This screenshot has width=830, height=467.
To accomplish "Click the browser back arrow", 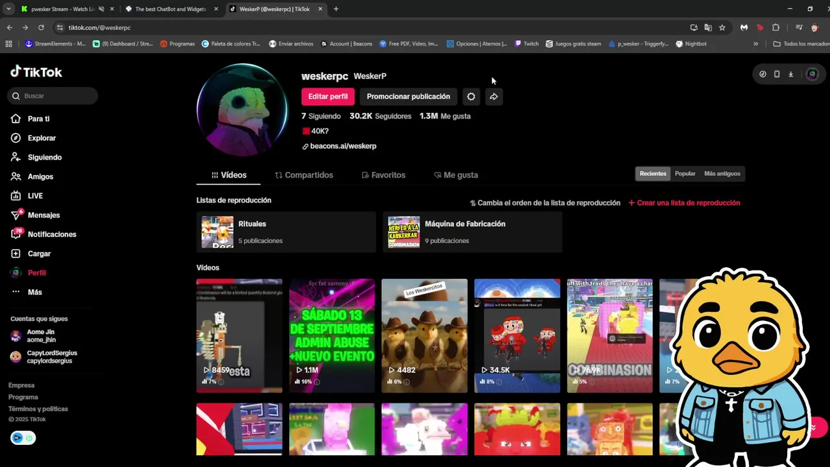I will pyautogui.click(x=9, y=27).
